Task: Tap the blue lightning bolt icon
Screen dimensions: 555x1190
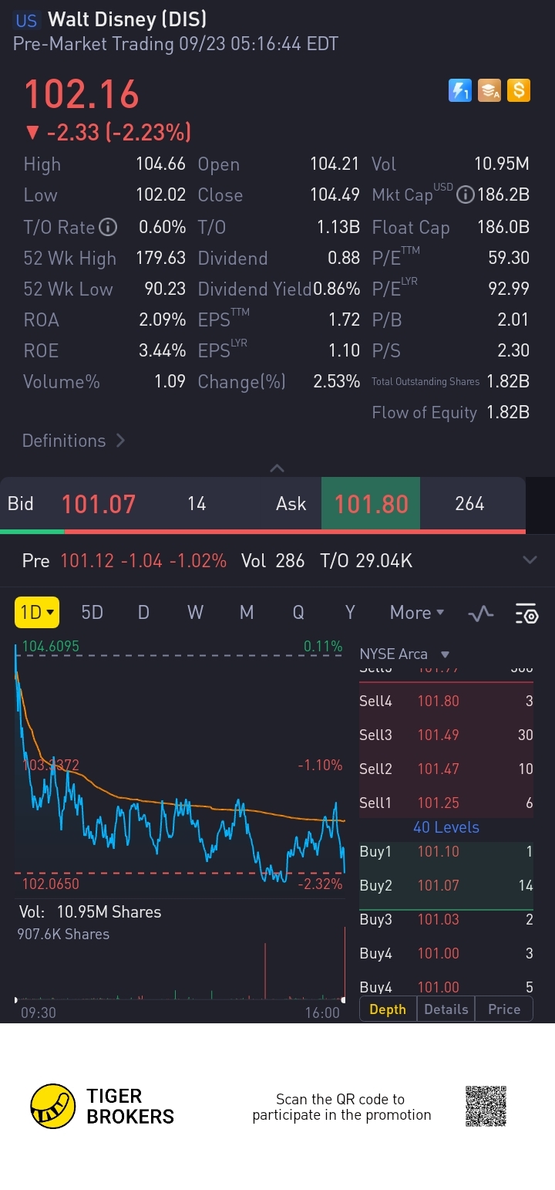Action: (460, 90)
